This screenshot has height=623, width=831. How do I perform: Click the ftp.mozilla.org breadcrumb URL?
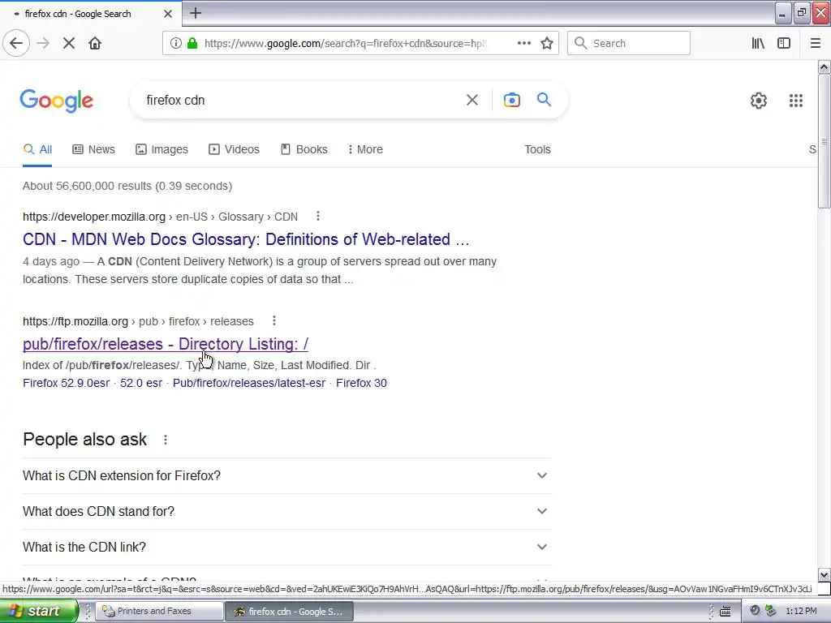138,321
